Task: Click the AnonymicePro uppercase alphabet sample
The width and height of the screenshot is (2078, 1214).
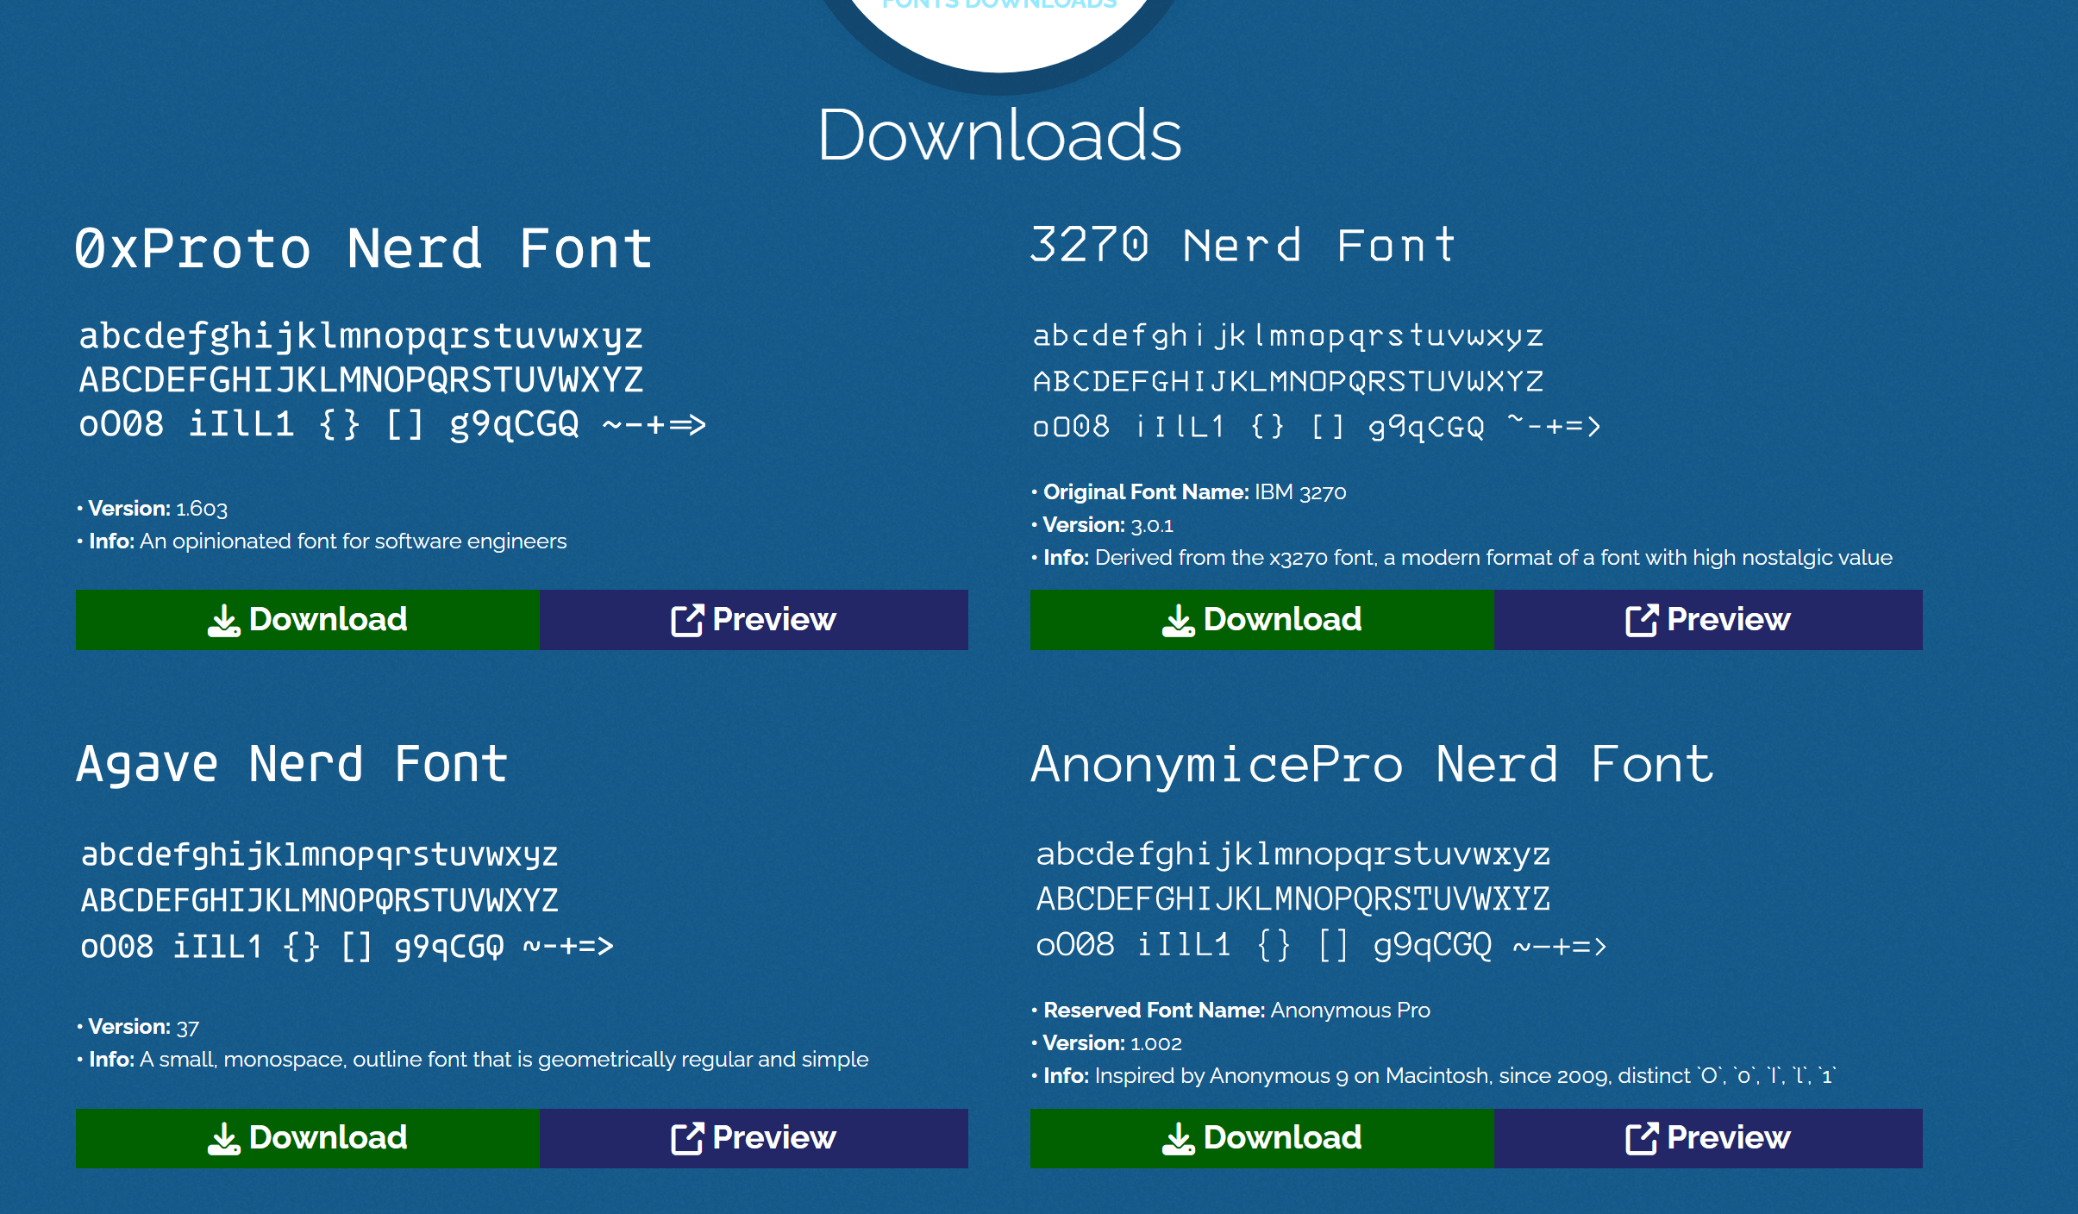Action: [1293, 899]
